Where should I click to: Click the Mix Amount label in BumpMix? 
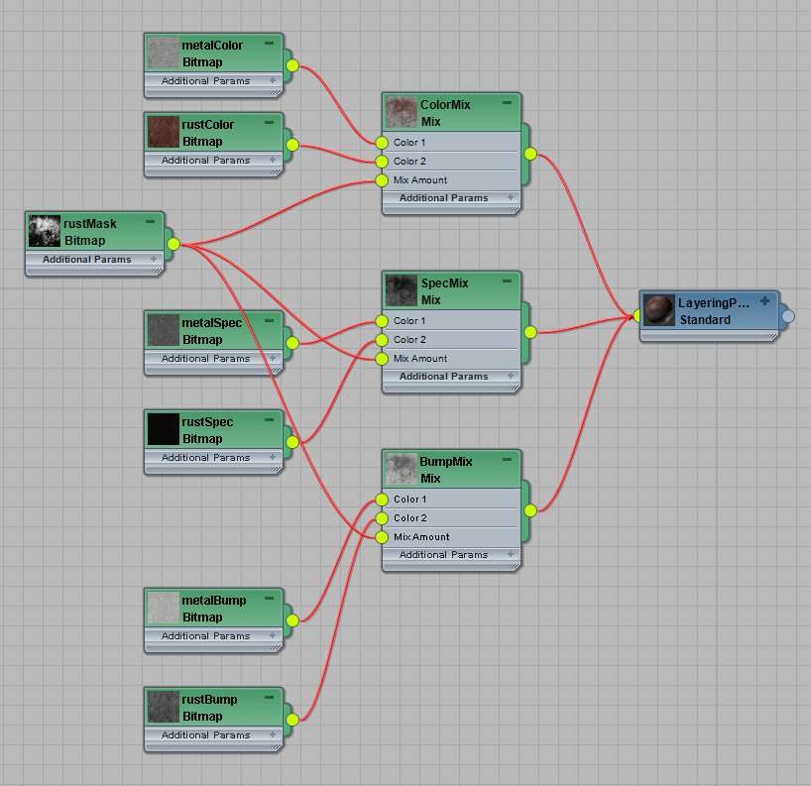coord(421,537)
